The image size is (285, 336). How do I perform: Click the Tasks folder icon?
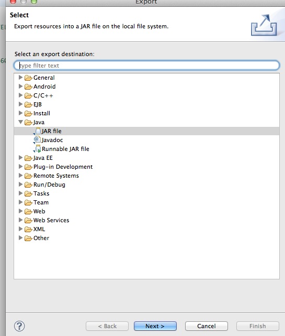click(x=28, y=194)
